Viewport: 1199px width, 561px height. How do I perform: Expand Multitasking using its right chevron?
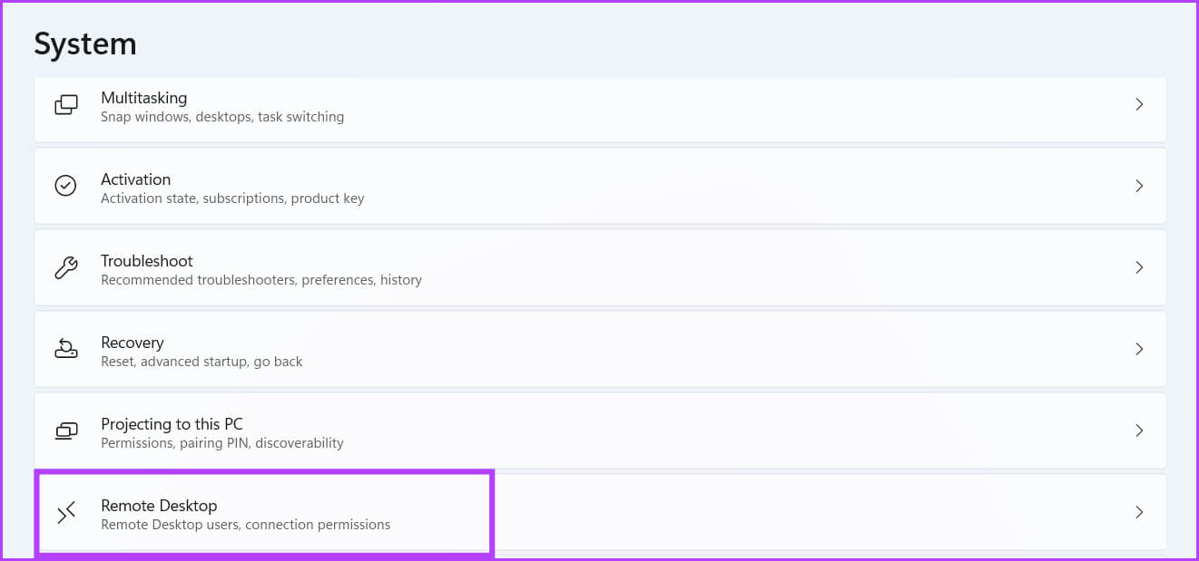[x=1139, y=105]
